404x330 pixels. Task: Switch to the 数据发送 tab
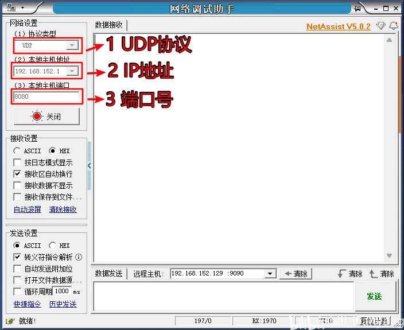pyautogui.click(x=108, y=274)
